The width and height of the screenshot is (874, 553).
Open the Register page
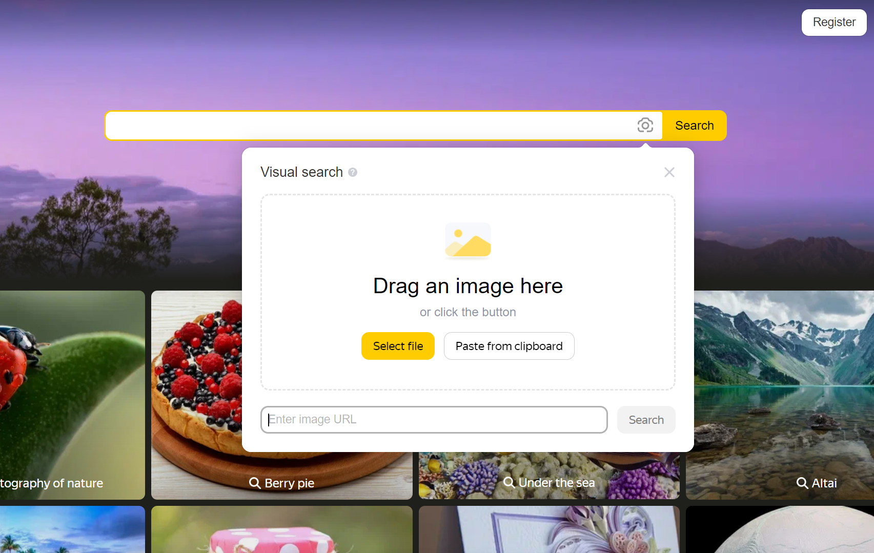tap(834, 22)
